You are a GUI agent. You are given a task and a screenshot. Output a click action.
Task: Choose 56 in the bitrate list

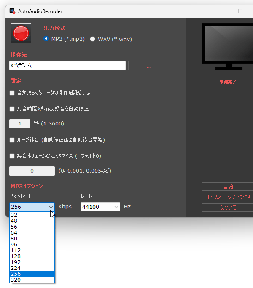pyautogui.click(x=32, y=227)
